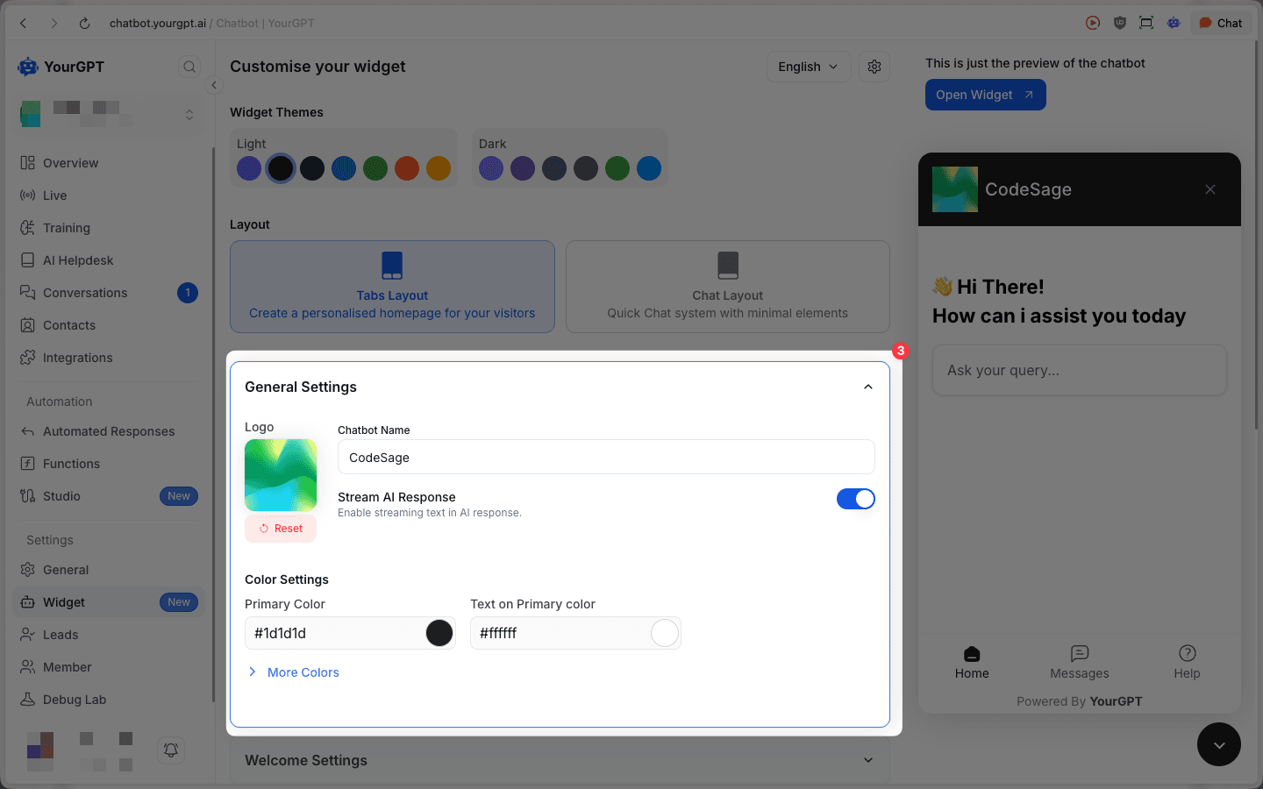
Task: Open Studio marked as New
Action: click(x=62, y=495)
